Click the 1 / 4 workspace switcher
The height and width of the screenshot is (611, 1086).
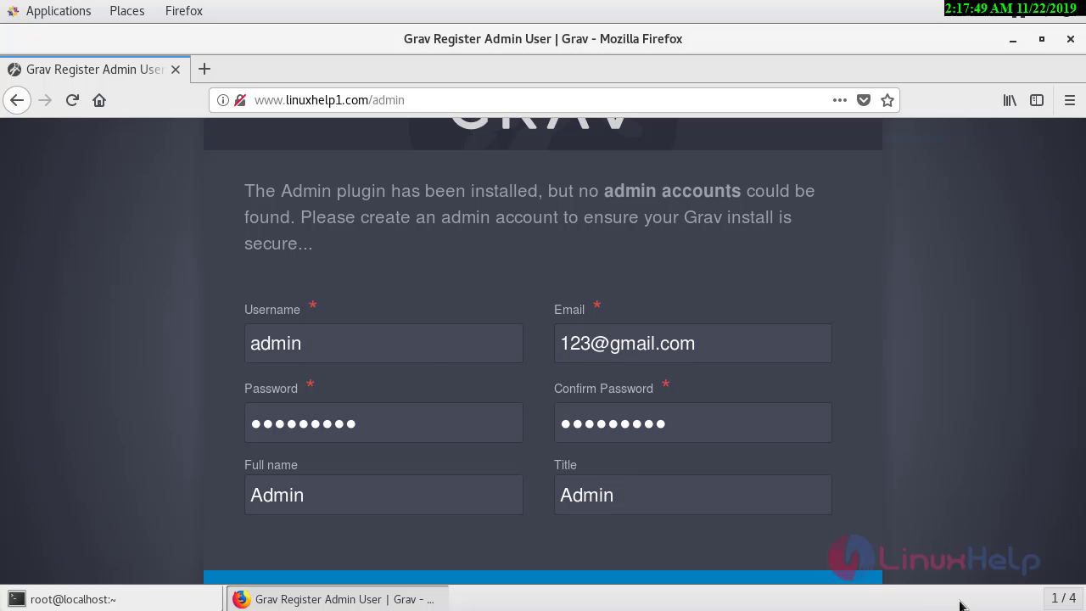(x=1063, y=598)
